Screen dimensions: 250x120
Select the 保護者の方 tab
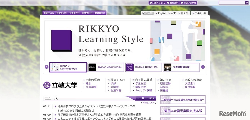[87, 13]
